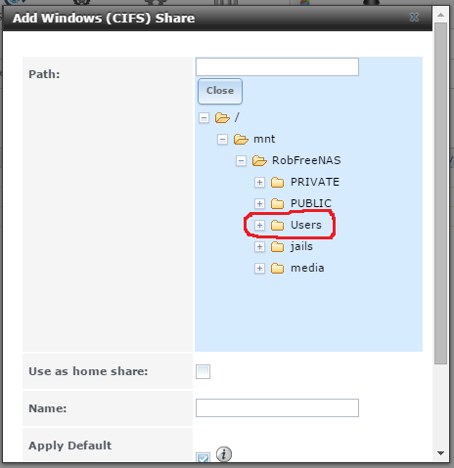
Task: Click the Users folder icon
Action: click(x=278, y=225)
